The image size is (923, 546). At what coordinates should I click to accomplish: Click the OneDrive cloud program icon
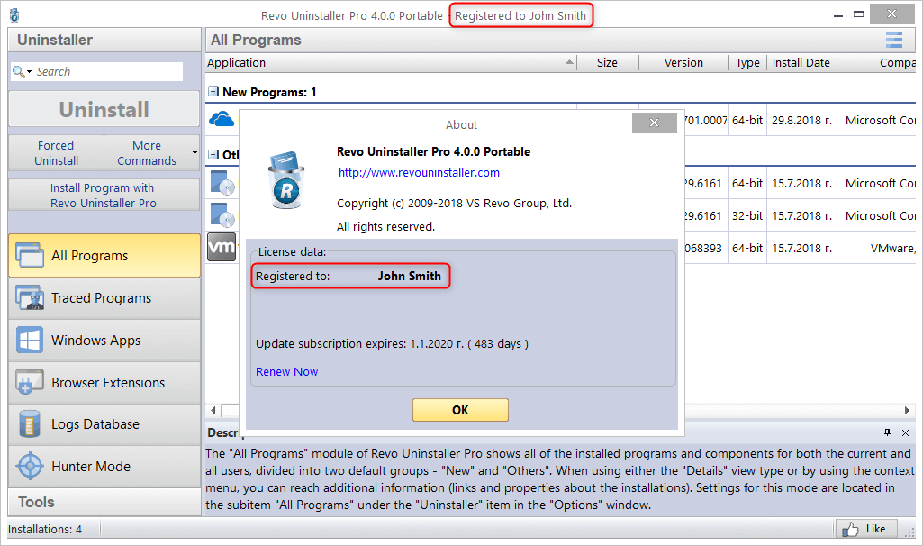(x=222, y=120)
